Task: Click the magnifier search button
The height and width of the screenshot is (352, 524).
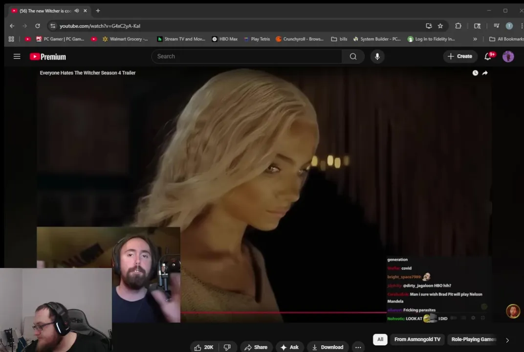Action: [353, 57]
